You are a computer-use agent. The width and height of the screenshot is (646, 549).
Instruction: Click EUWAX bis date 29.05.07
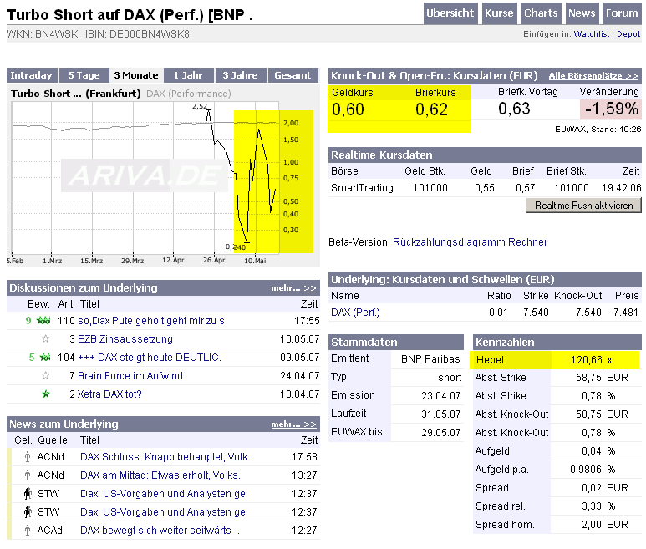[440, 433]
